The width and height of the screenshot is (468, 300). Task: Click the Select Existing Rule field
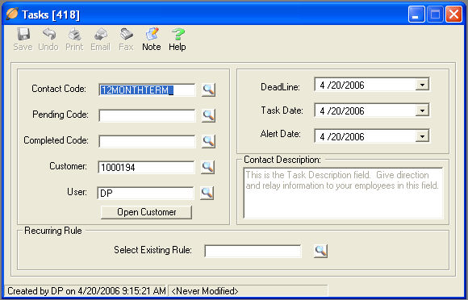click(253, 251)
